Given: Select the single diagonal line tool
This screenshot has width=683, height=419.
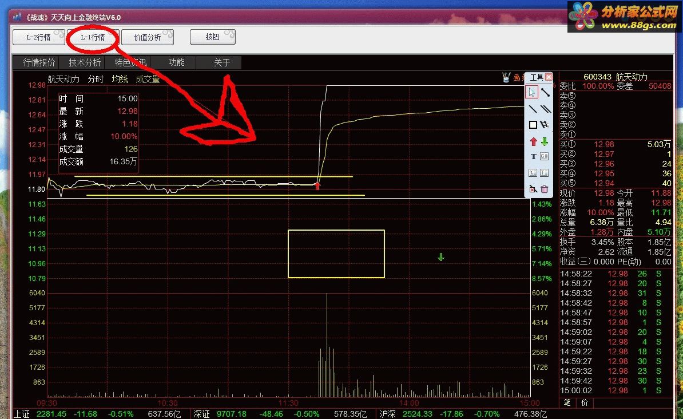Looking at the screenshot, I should [533, 109].
